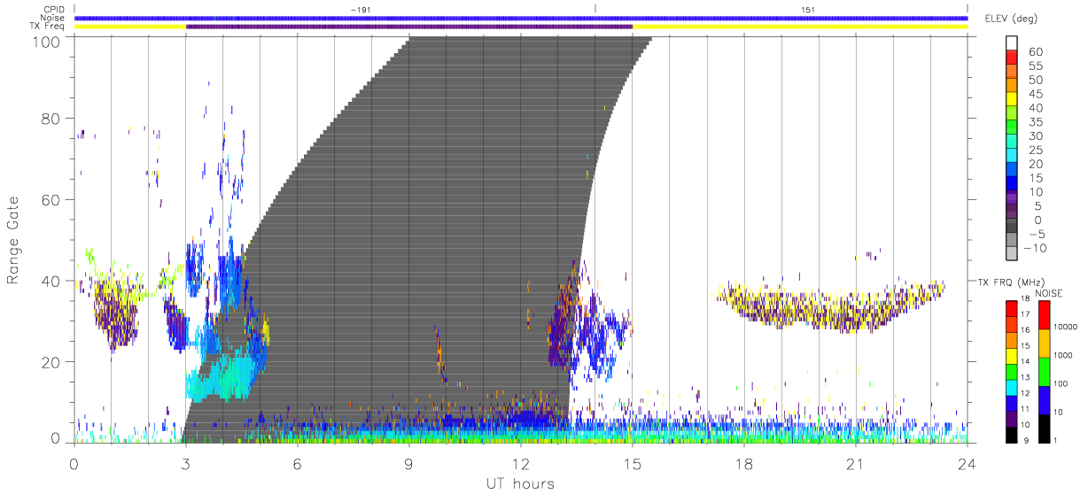Click the 15 tick on UT hours axis

tap(633, 463)
